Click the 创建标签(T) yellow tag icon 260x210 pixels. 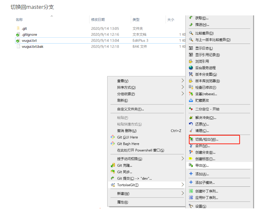191,159
